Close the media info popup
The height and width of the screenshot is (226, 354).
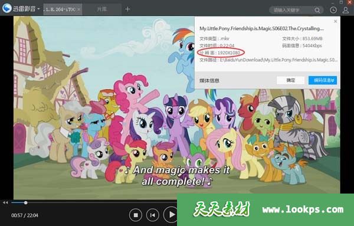coord(336,21)
